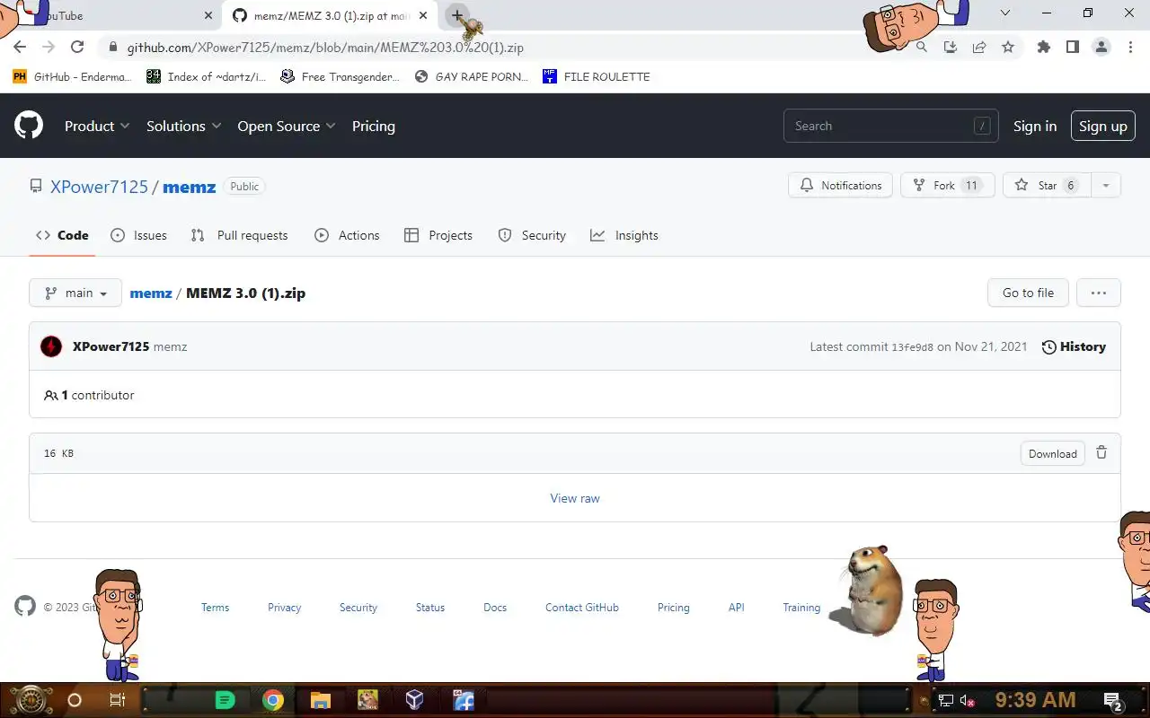
Task: Click the Cortana circle in taskbar
Action: pos(75,700)
